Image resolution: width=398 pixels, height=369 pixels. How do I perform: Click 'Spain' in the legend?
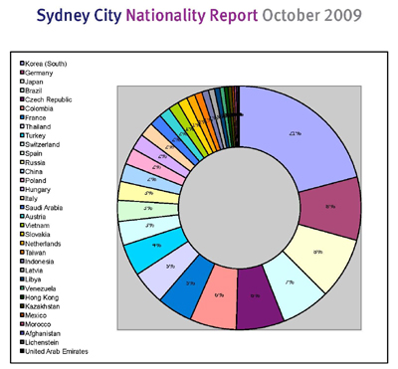pyautogui.click(x=34, y=153)
